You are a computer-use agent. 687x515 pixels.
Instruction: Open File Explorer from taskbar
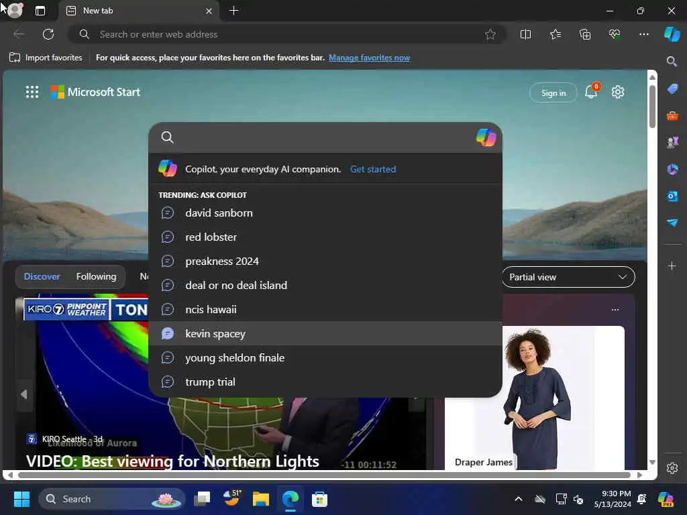pos(261,499)
